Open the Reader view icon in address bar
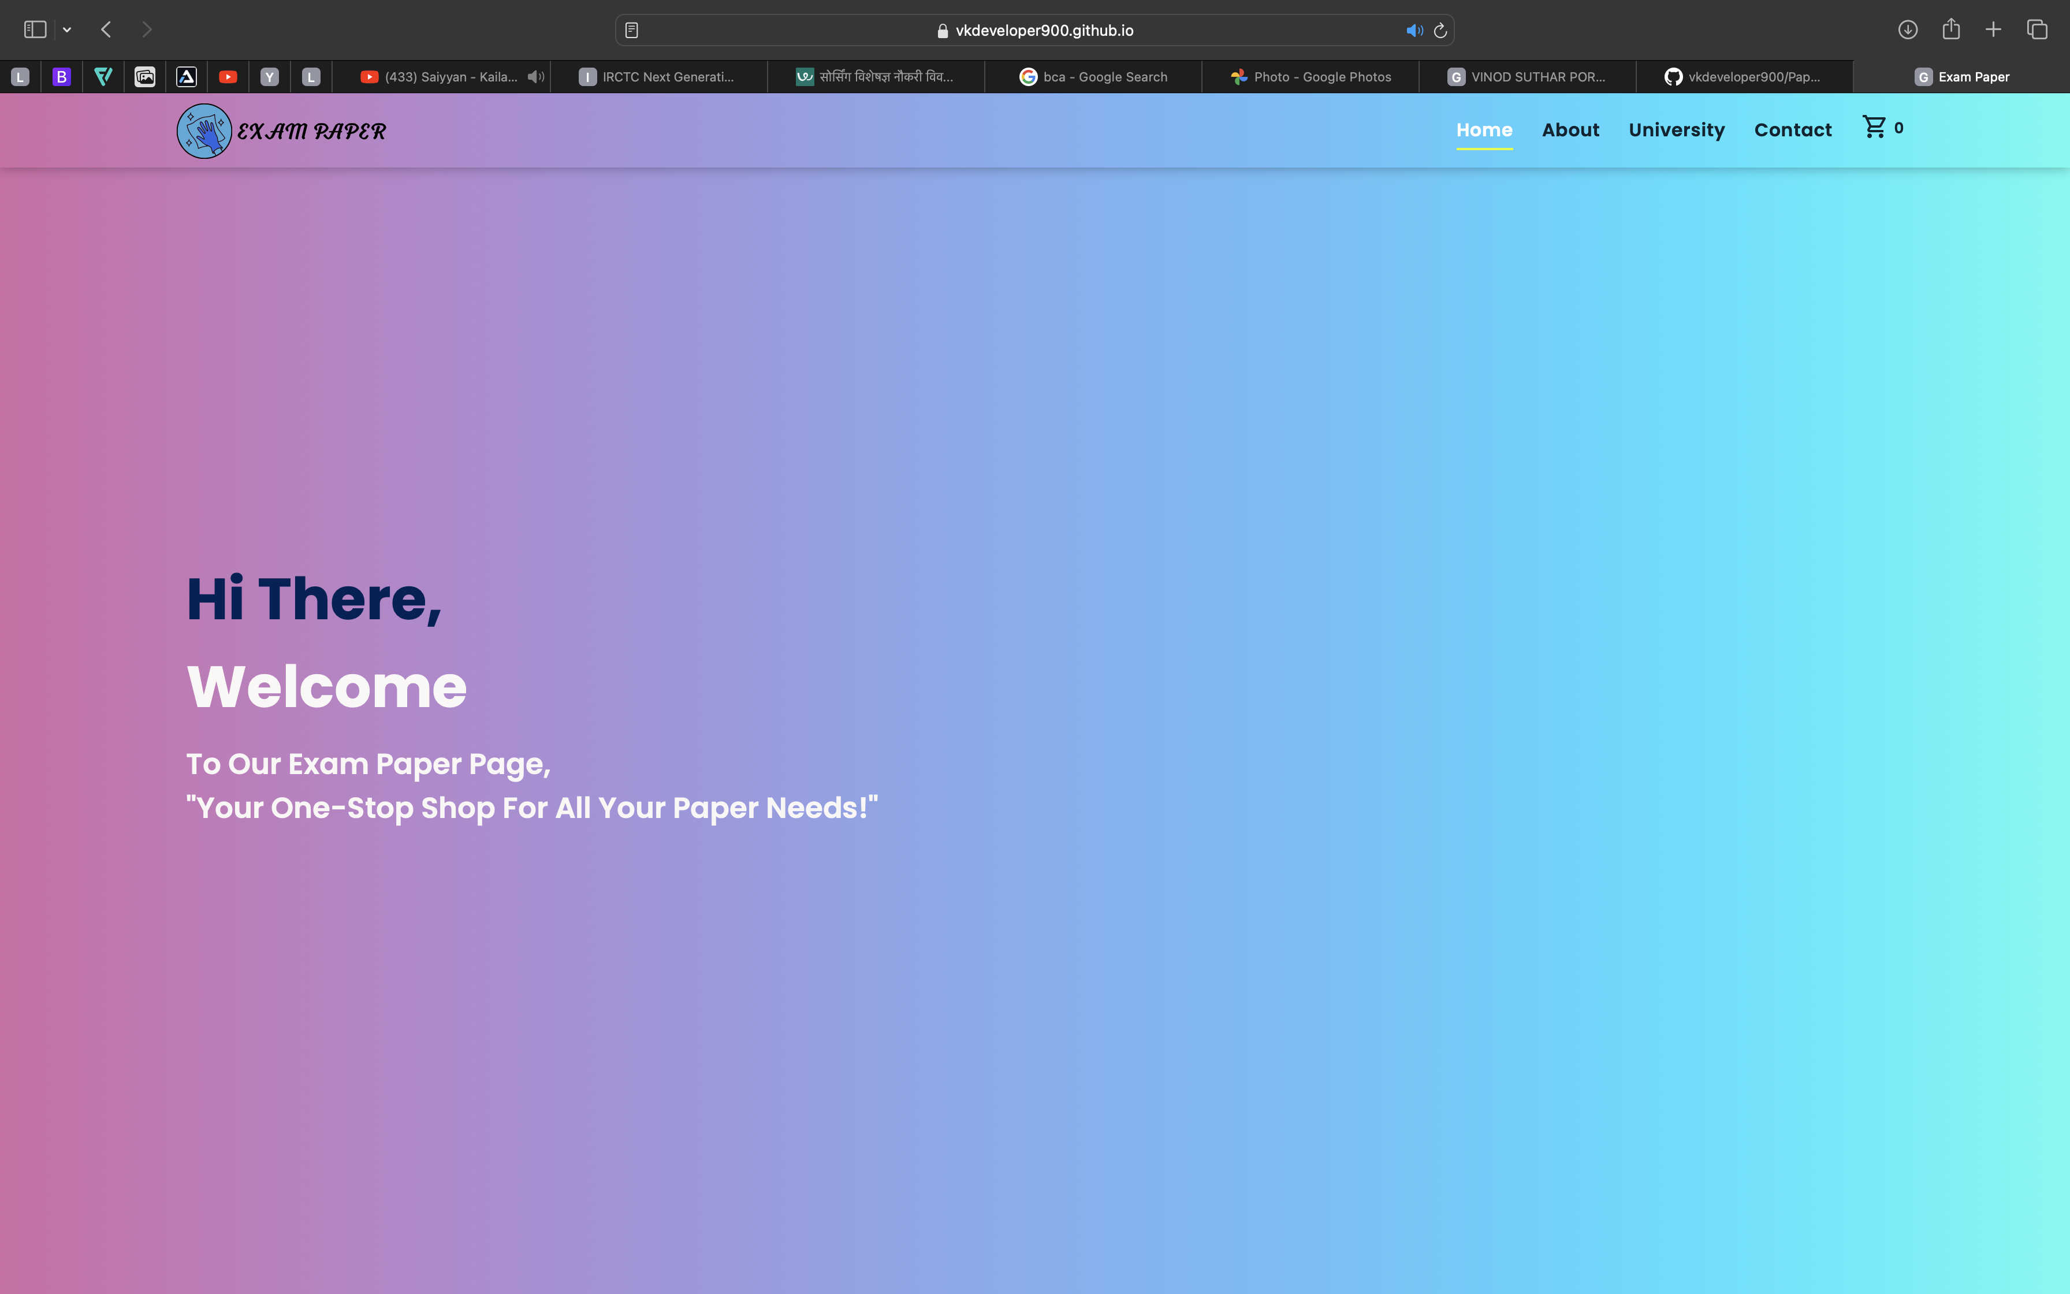2070x1294 pixels. (x=631, y=30)
